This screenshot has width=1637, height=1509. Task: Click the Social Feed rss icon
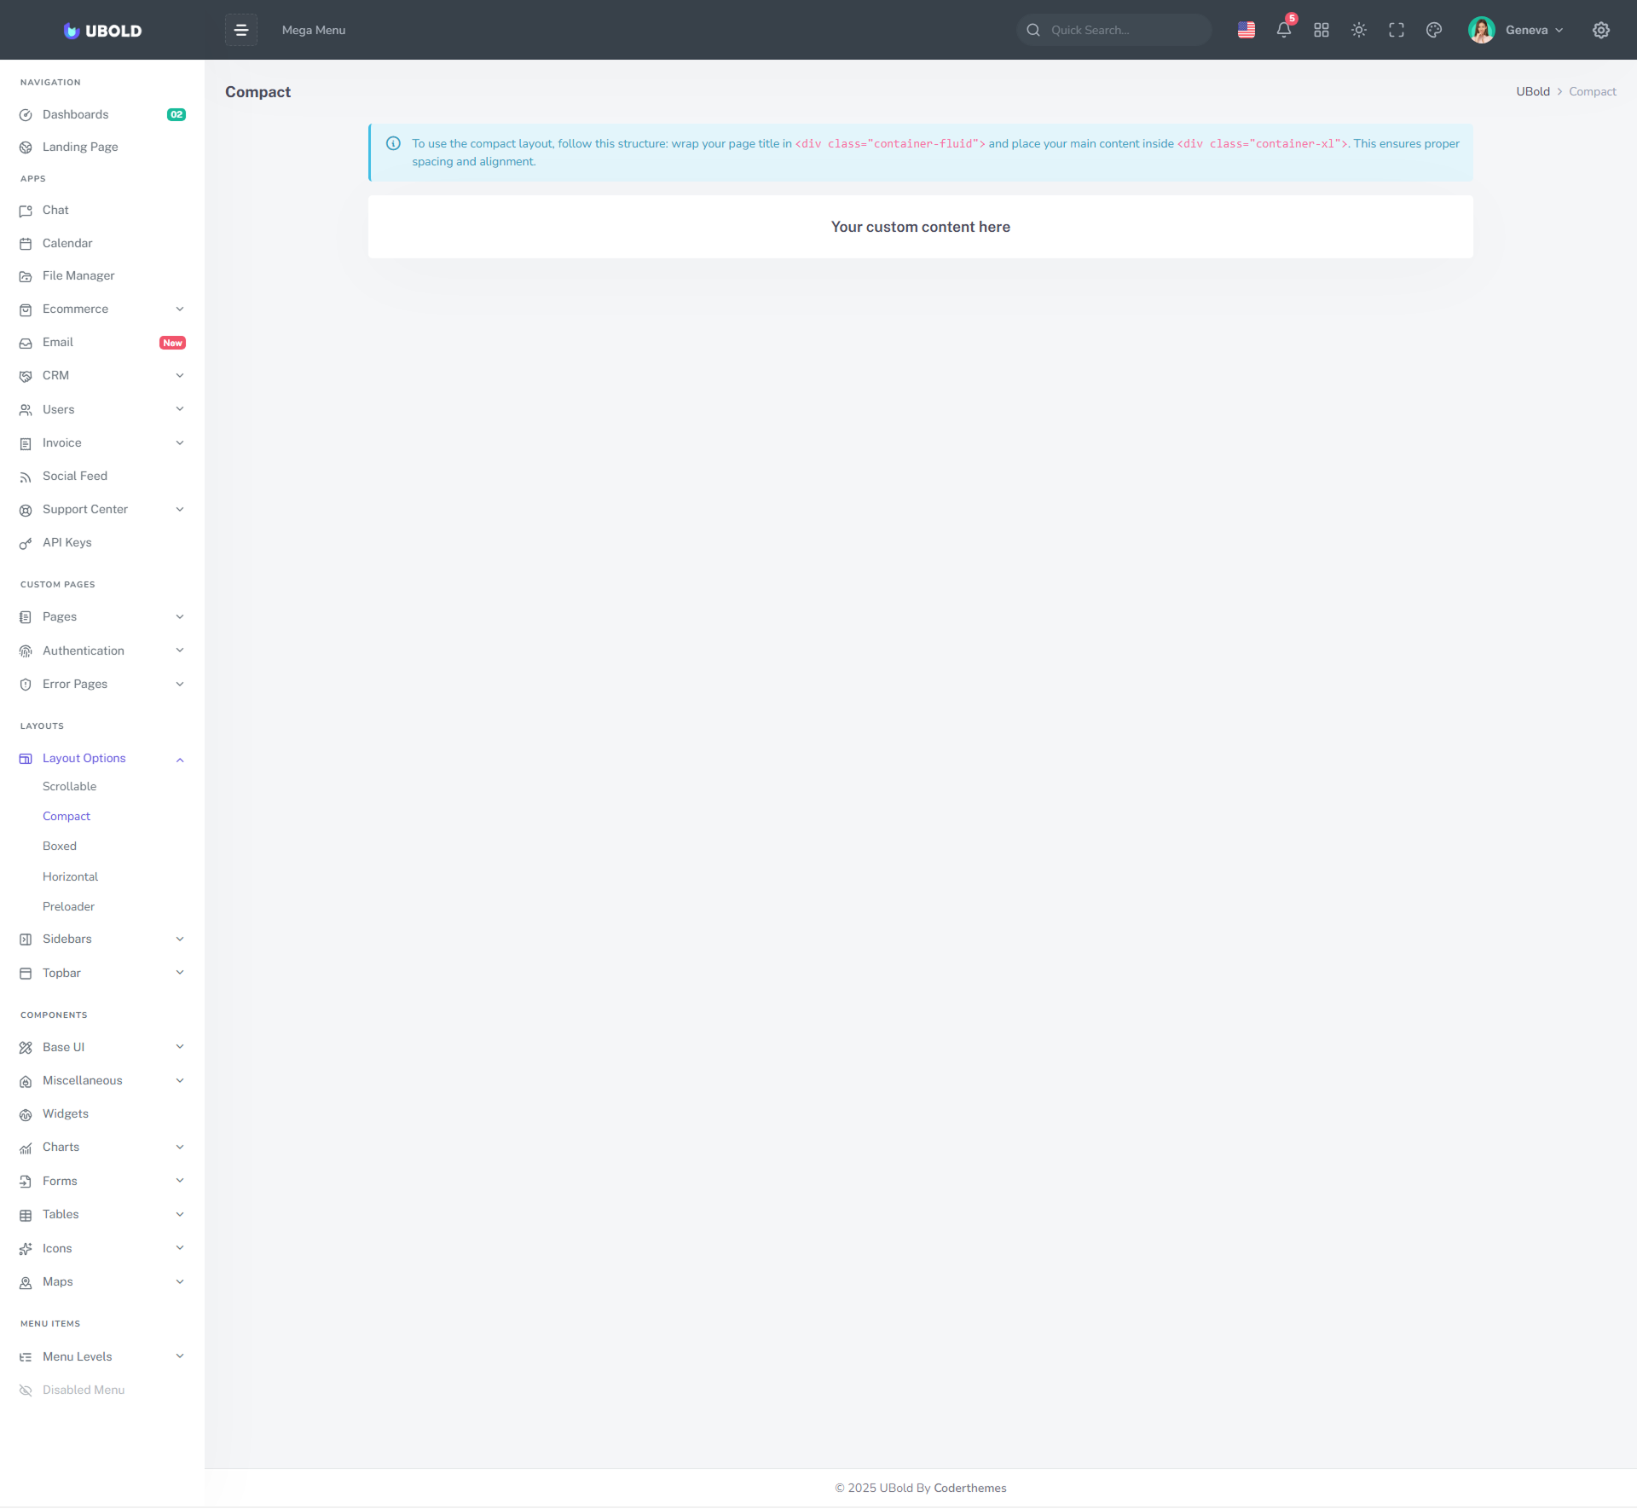tap(26, 477)
